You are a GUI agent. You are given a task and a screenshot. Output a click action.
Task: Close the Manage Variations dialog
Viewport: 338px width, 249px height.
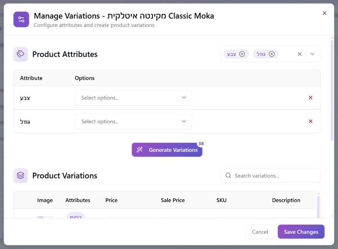click(324, 13)
